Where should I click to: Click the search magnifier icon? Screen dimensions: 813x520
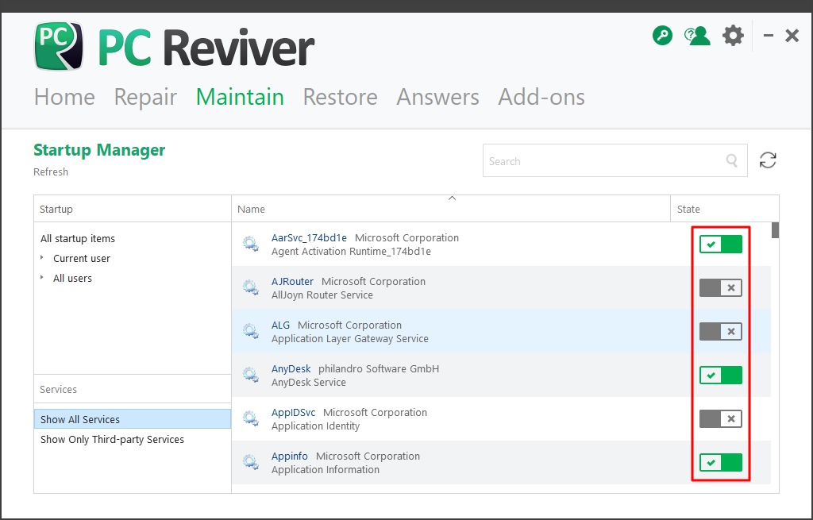click(732, 161)
